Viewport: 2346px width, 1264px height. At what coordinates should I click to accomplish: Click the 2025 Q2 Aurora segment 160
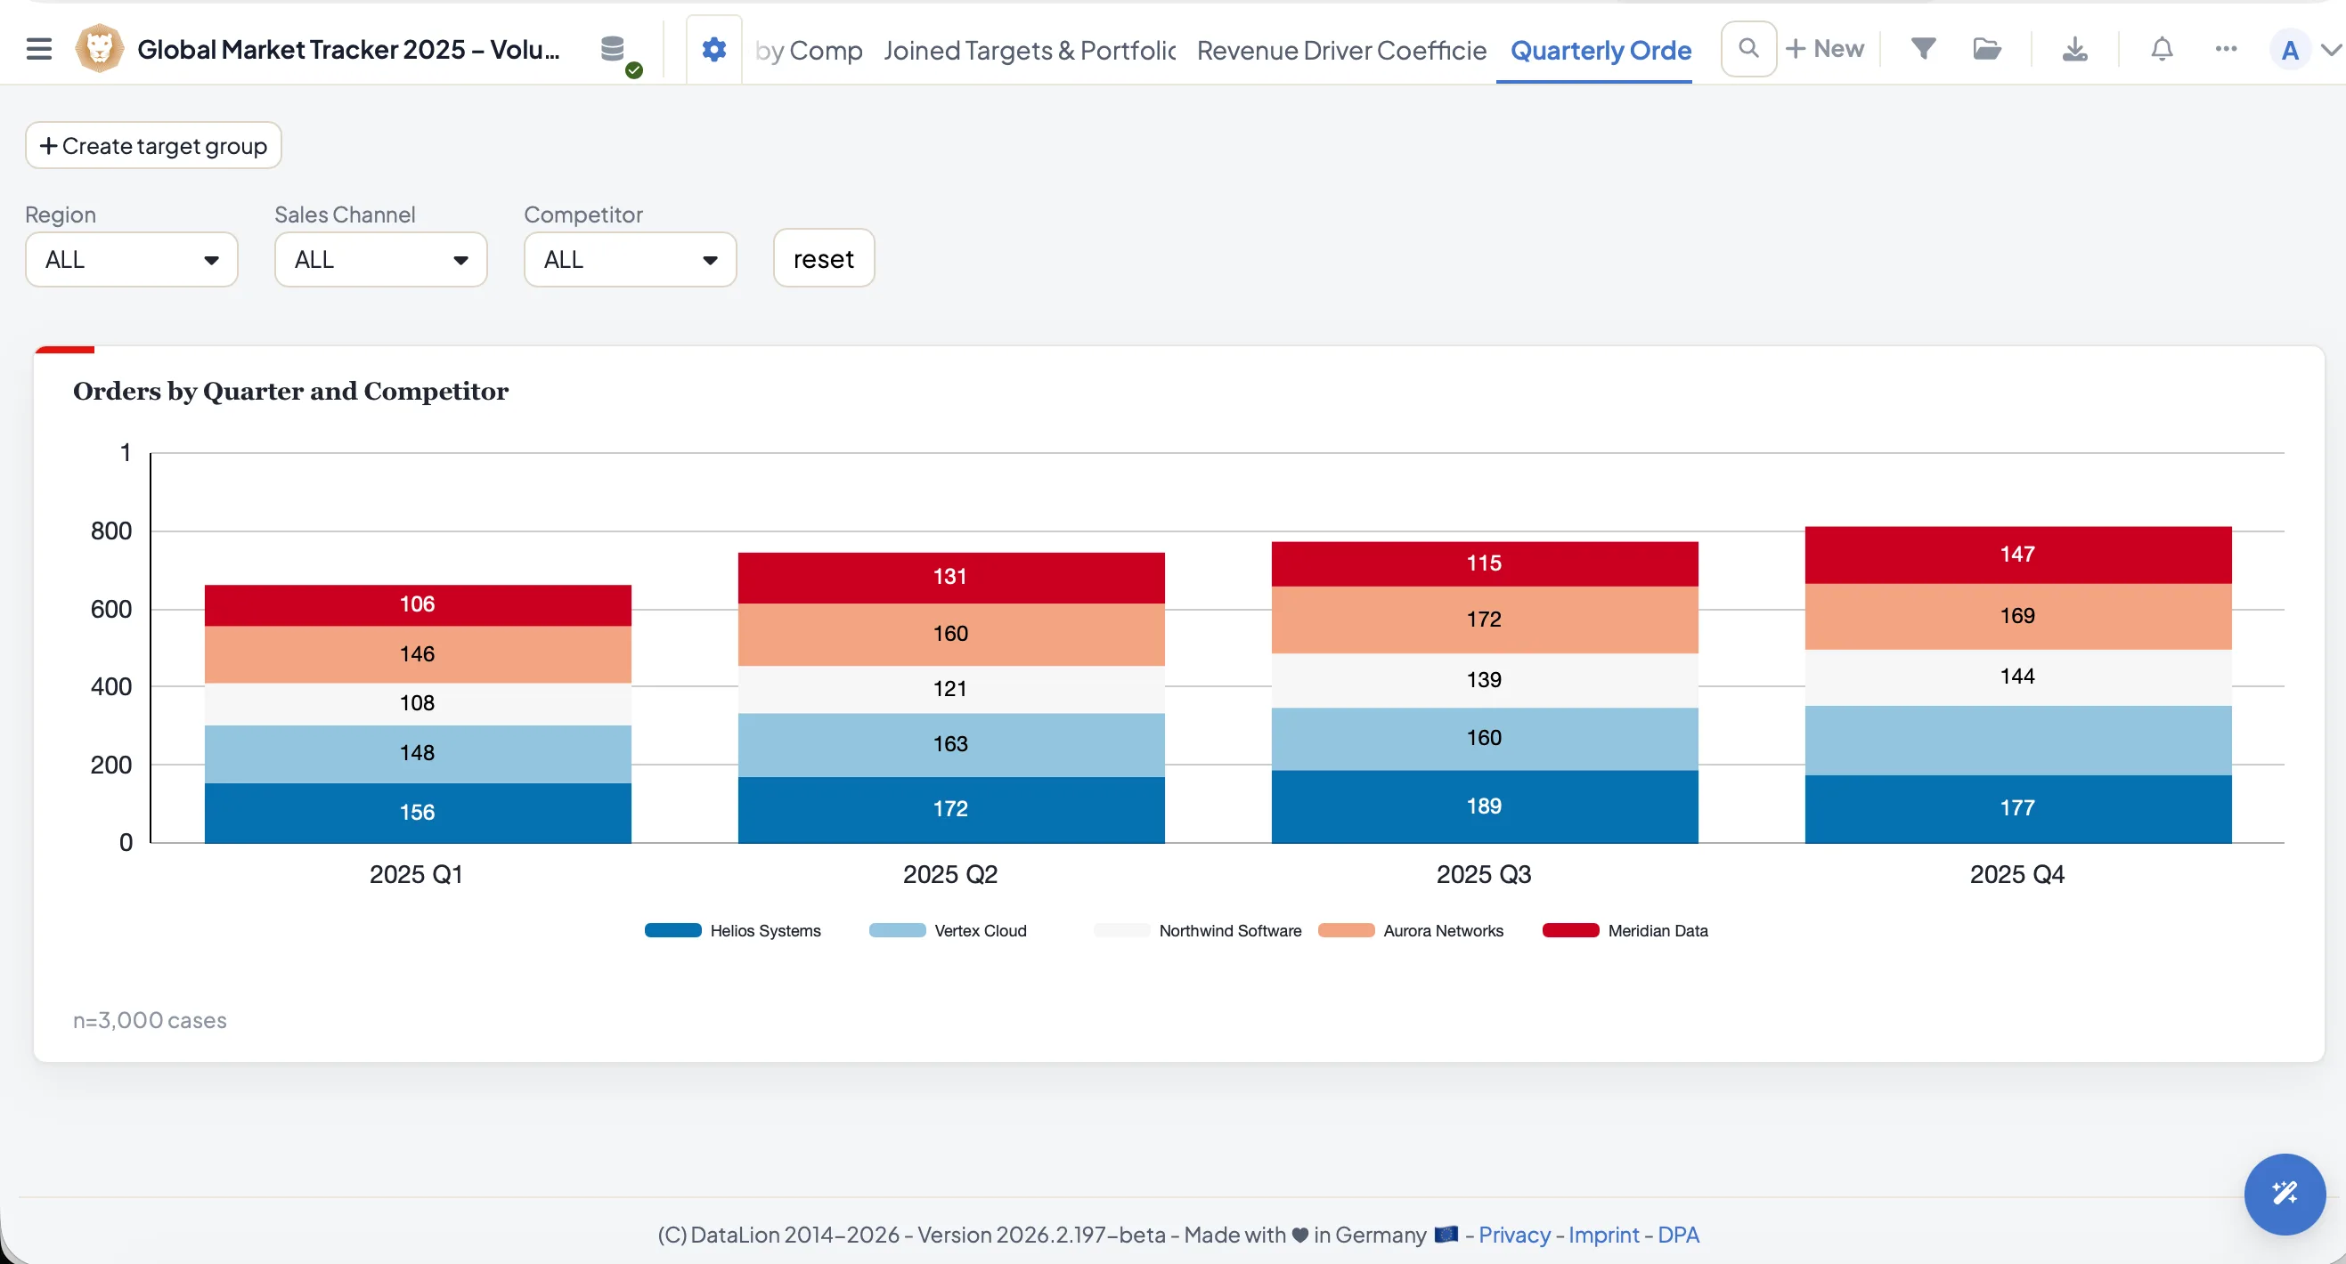tap(951, 635)
